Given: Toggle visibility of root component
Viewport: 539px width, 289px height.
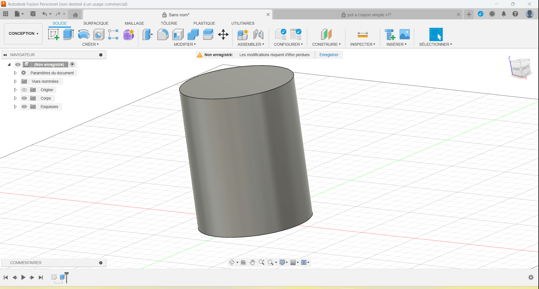Looking at the screenshot, I should pyautogui.click(x=18, y=65).
